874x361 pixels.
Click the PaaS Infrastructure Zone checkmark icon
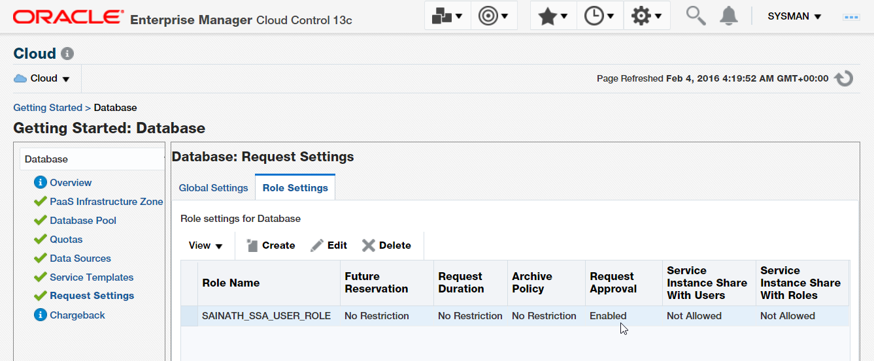coord(41,202)
